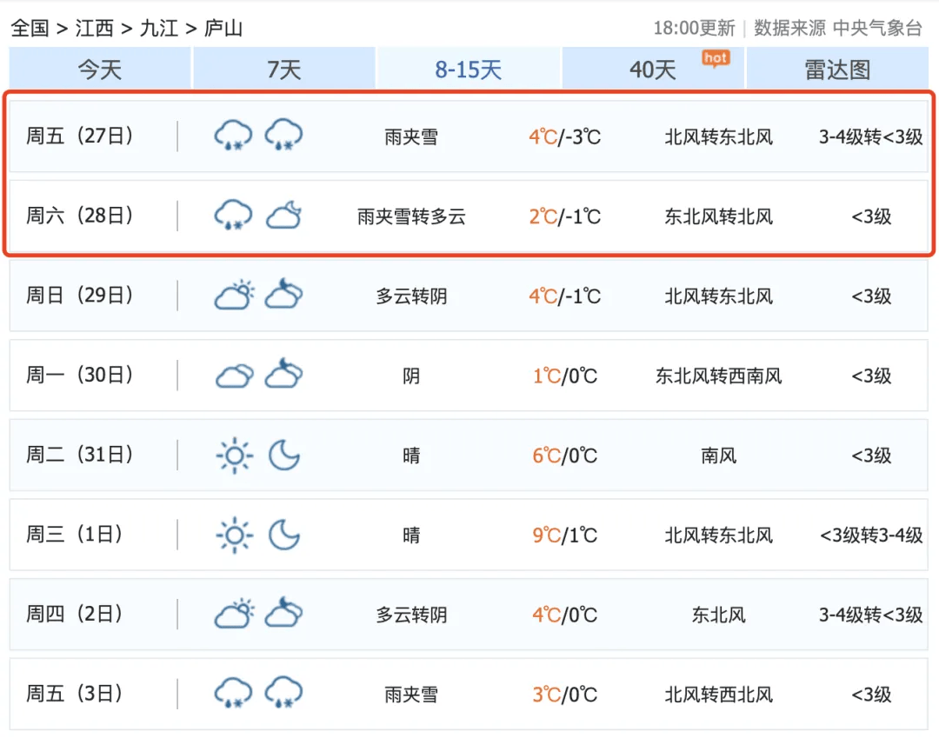Go to 九江 breadcrumb link

[x=158, y=28]
